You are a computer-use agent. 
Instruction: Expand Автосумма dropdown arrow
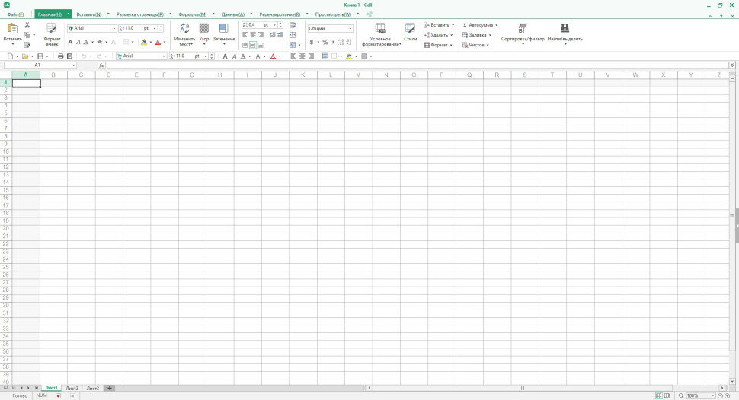[x=496, y=25]
